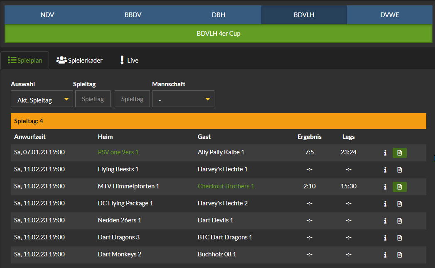
Task: Select the BDVLH association tab
Action: coord(304,15)
